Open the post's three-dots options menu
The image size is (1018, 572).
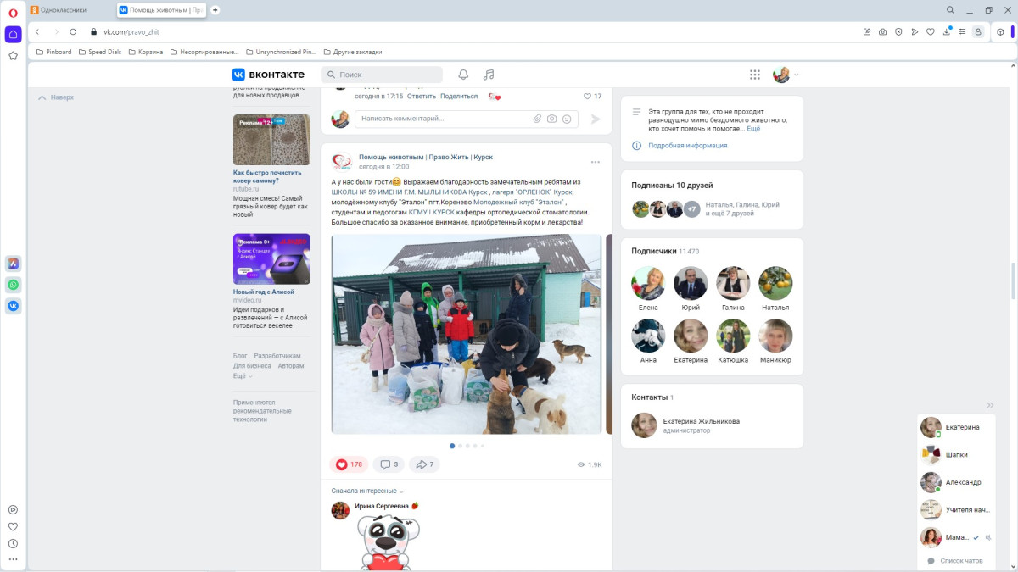point(596,162)
